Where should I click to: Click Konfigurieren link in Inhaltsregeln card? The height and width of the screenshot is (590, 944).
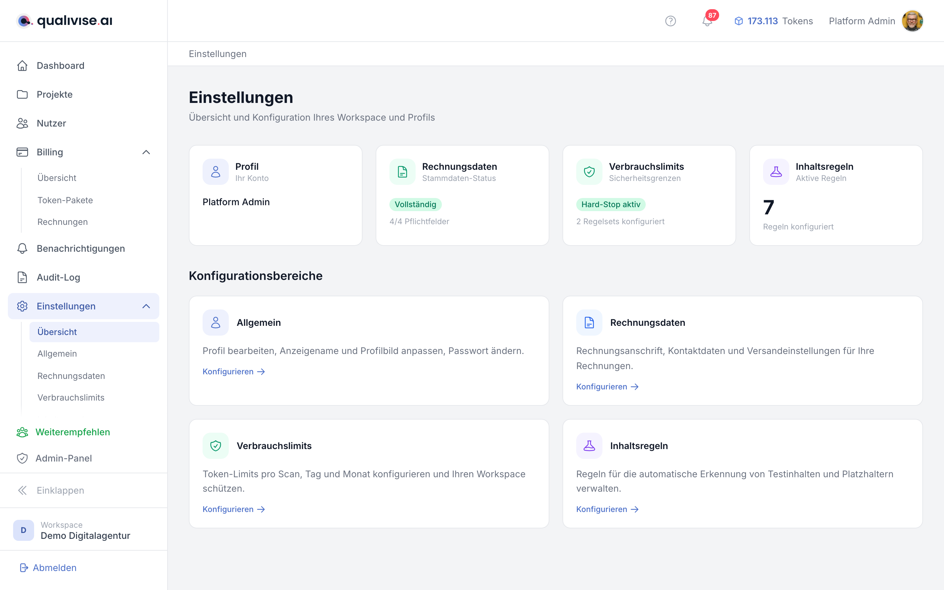coord(607,509)
